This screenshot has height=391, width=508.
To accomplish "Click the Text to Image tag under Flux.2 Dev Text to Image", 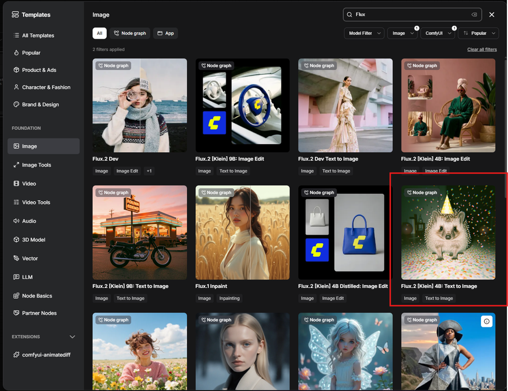I will [x=336, y=171].
